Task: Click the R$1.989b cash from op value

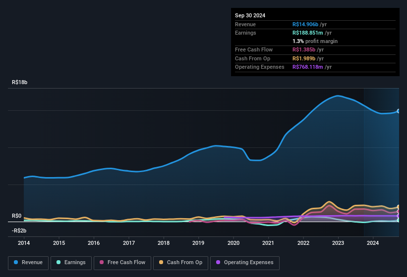Action: [x=304, y=58]
